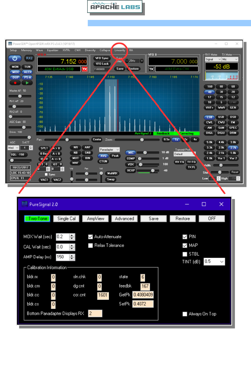The width and height of the screenshot is (251, 365).
Task: Select the 20 meter band button
Action: point(233,92)
